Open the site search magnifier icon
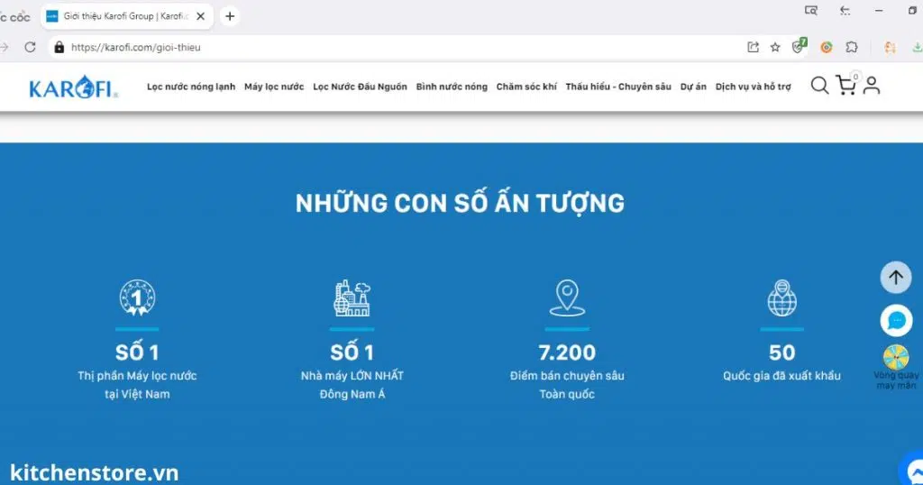Viewport: 923px width, 485px height. (x=819, y=86)
